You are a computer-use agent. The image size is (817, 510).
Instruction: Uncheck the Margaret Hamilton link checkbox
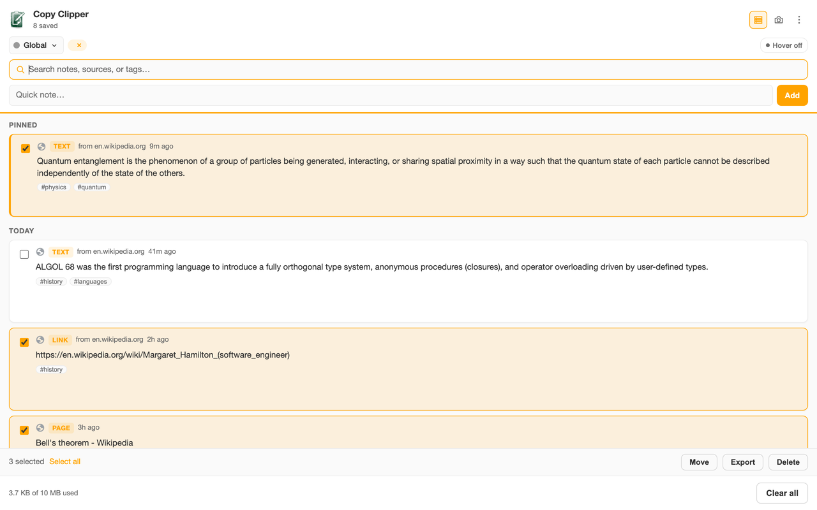(x=24, y=342)
